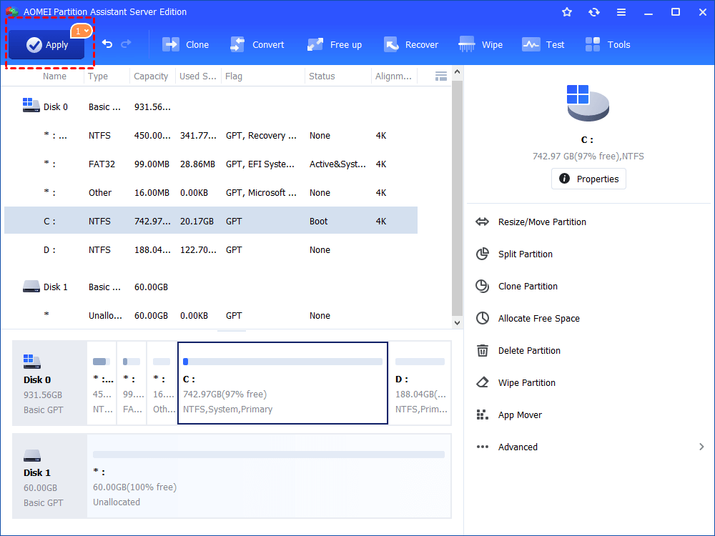
Task: Open the Convert menu
Action: (257, 44)
